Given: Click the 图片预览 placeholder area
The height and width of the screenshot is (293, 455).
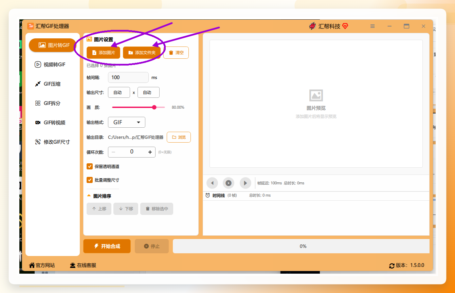Looking at the screenshot, I should coord(316,104).
